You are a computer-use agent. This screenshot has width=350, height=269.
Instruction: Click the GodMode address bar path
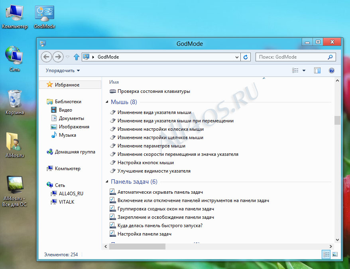108,57
